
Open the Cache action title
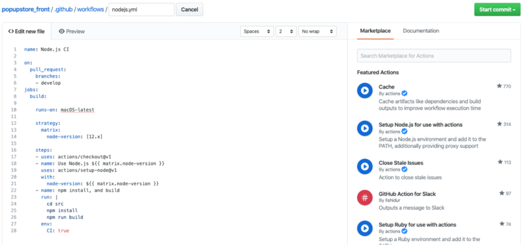pos(387,87)
